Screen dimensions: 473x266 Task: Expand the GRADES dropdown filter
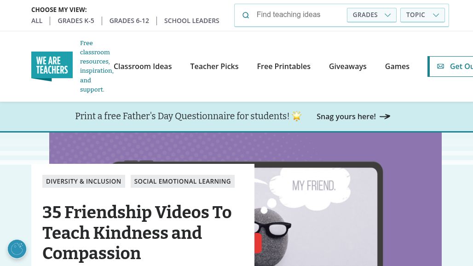[x=372, y=15]
